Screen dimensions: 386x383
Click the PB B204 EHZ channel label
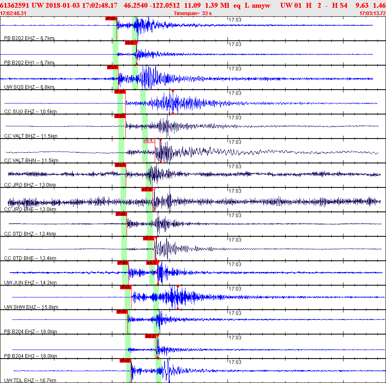[31, 331]
